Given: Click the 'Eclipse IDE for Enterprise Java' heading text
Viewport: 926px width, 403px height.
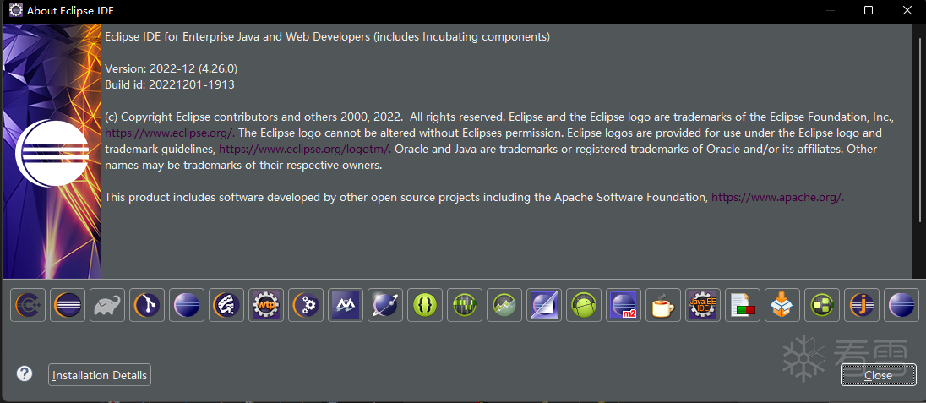Looking at the screenshot, I should click(327, 36).
